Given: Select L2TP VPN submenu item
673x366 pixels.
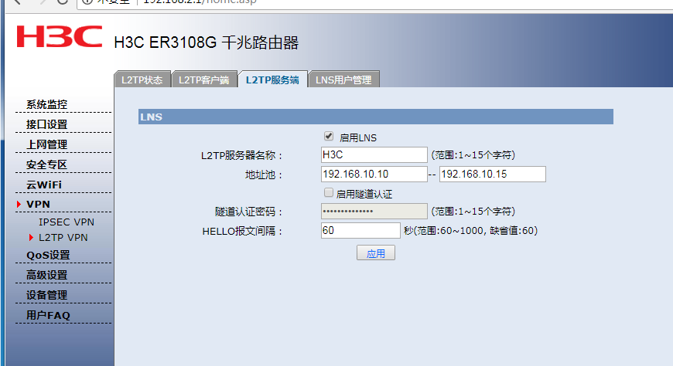Looking at the screenshot, I should [x=63, y=237].
